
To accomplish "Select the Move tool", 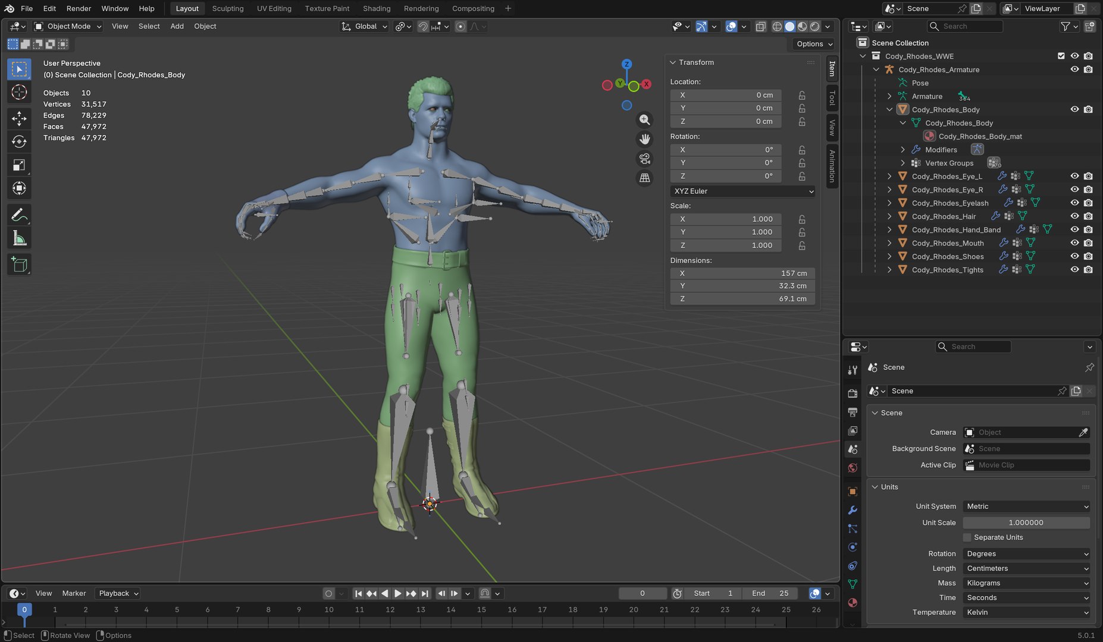I will coord(19,118).
